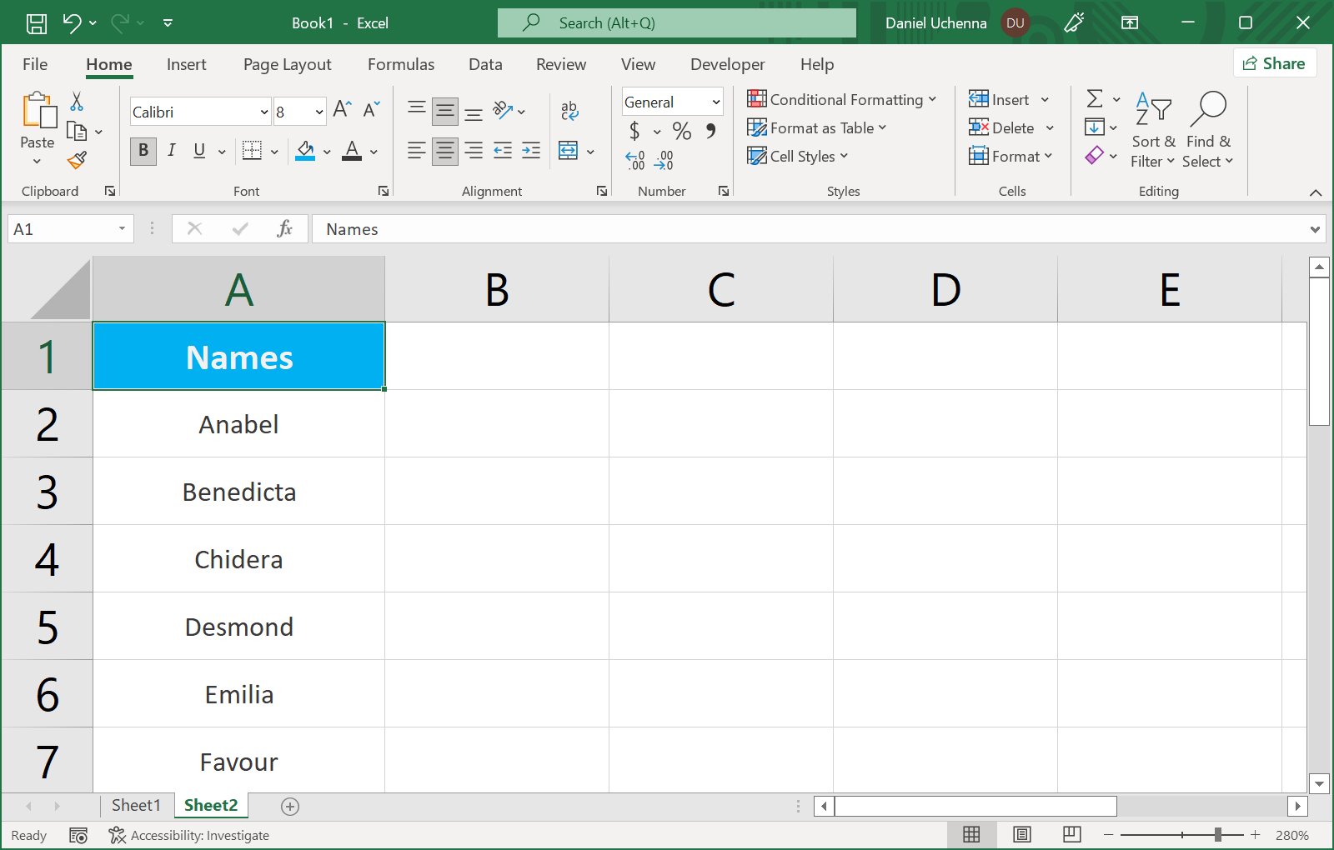The image size is (1334, 850).
Task: Click the Insert Function fx icon
Action: point(284,229)
